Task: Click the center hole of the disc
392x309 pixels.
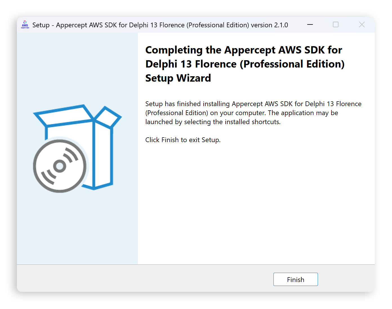Action: 60,166
